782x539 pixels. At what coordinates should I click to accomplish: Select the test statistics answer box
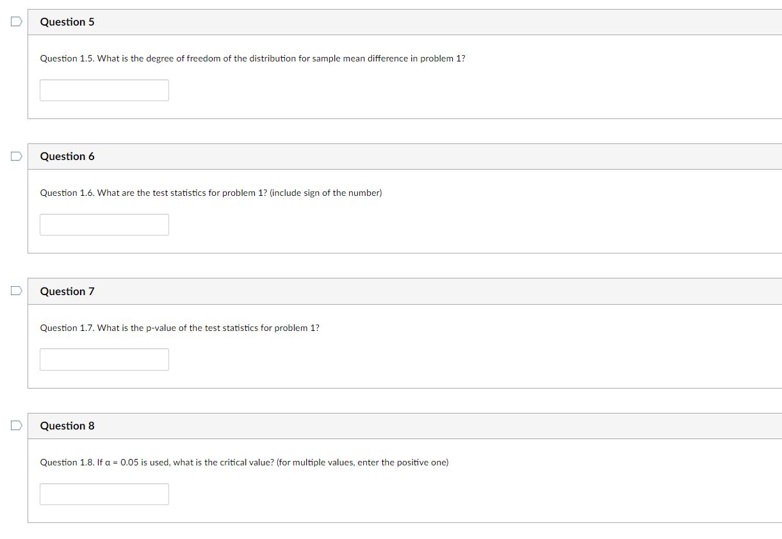click(104, 224)
